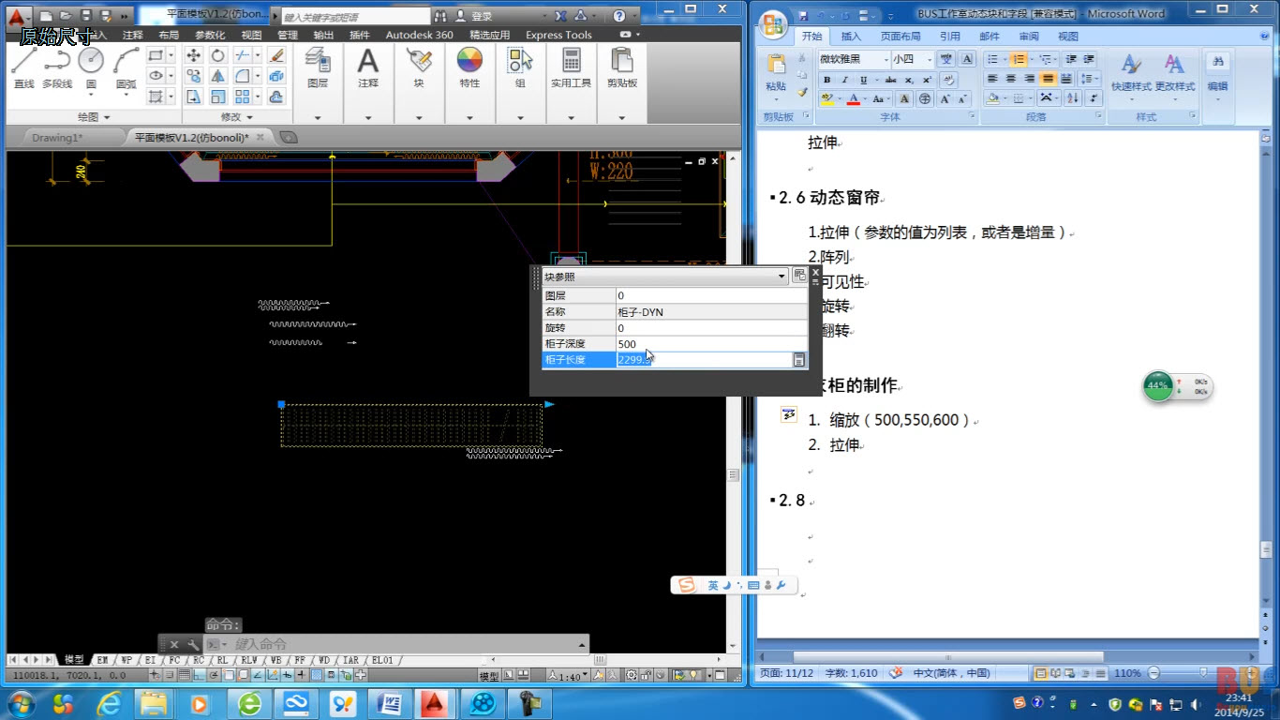This screenshot has height=720, width=1280.
Task: Click the 柜子长度 value field 2299
Action: click(x=704, y=360)
